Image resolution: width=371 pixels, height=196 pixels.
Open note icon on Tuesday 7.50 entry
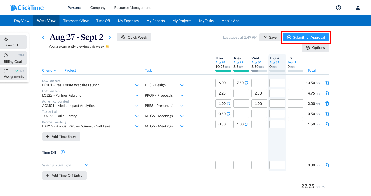(x=246, y=83)
